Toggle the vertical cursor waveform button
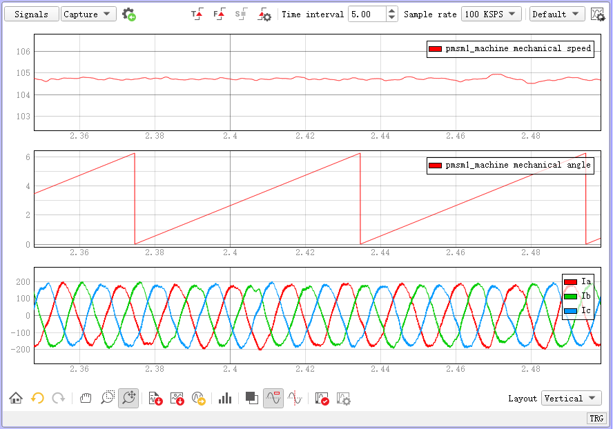 coord(295,398)
